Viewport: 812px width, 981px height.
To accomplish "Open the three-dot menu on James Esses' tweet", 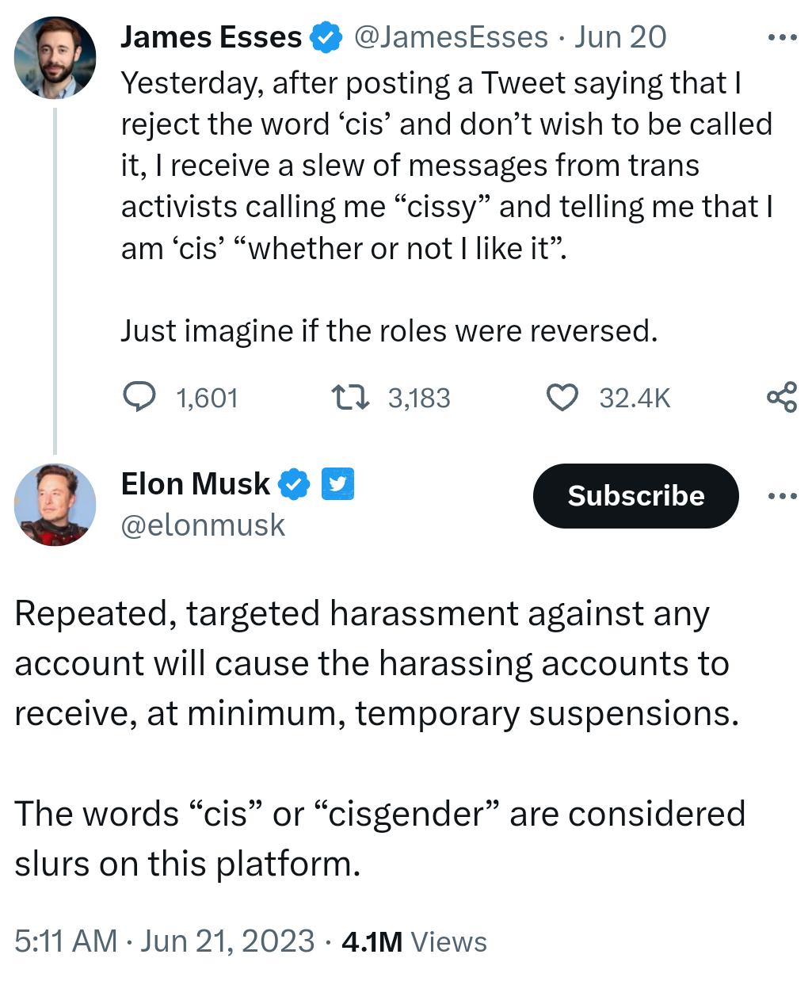I will click(x=782, y=37).
